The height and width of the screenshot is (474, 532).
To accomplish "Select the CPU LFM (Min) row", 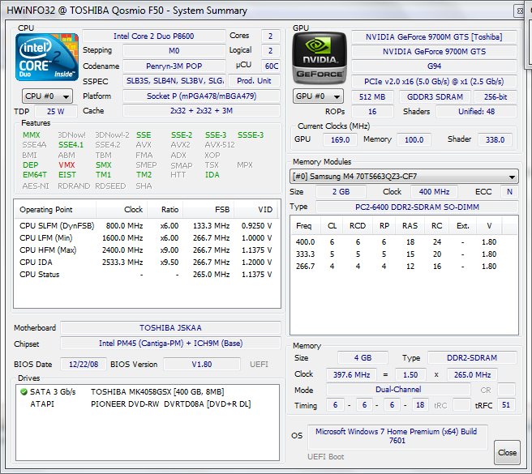I will [x=146, y=238].
